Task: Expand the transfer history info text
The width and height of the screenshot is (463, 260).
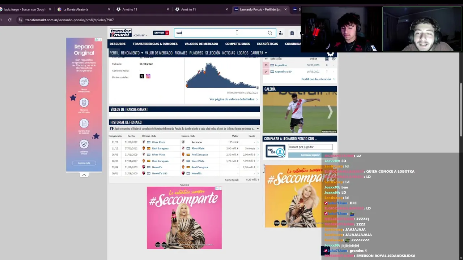Action: coord(258,129)
